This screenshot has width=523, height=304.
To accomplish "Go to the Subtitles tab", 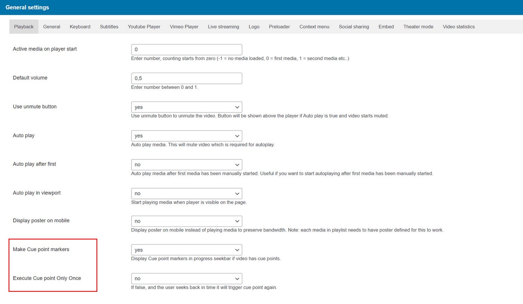I will [109, 27].
